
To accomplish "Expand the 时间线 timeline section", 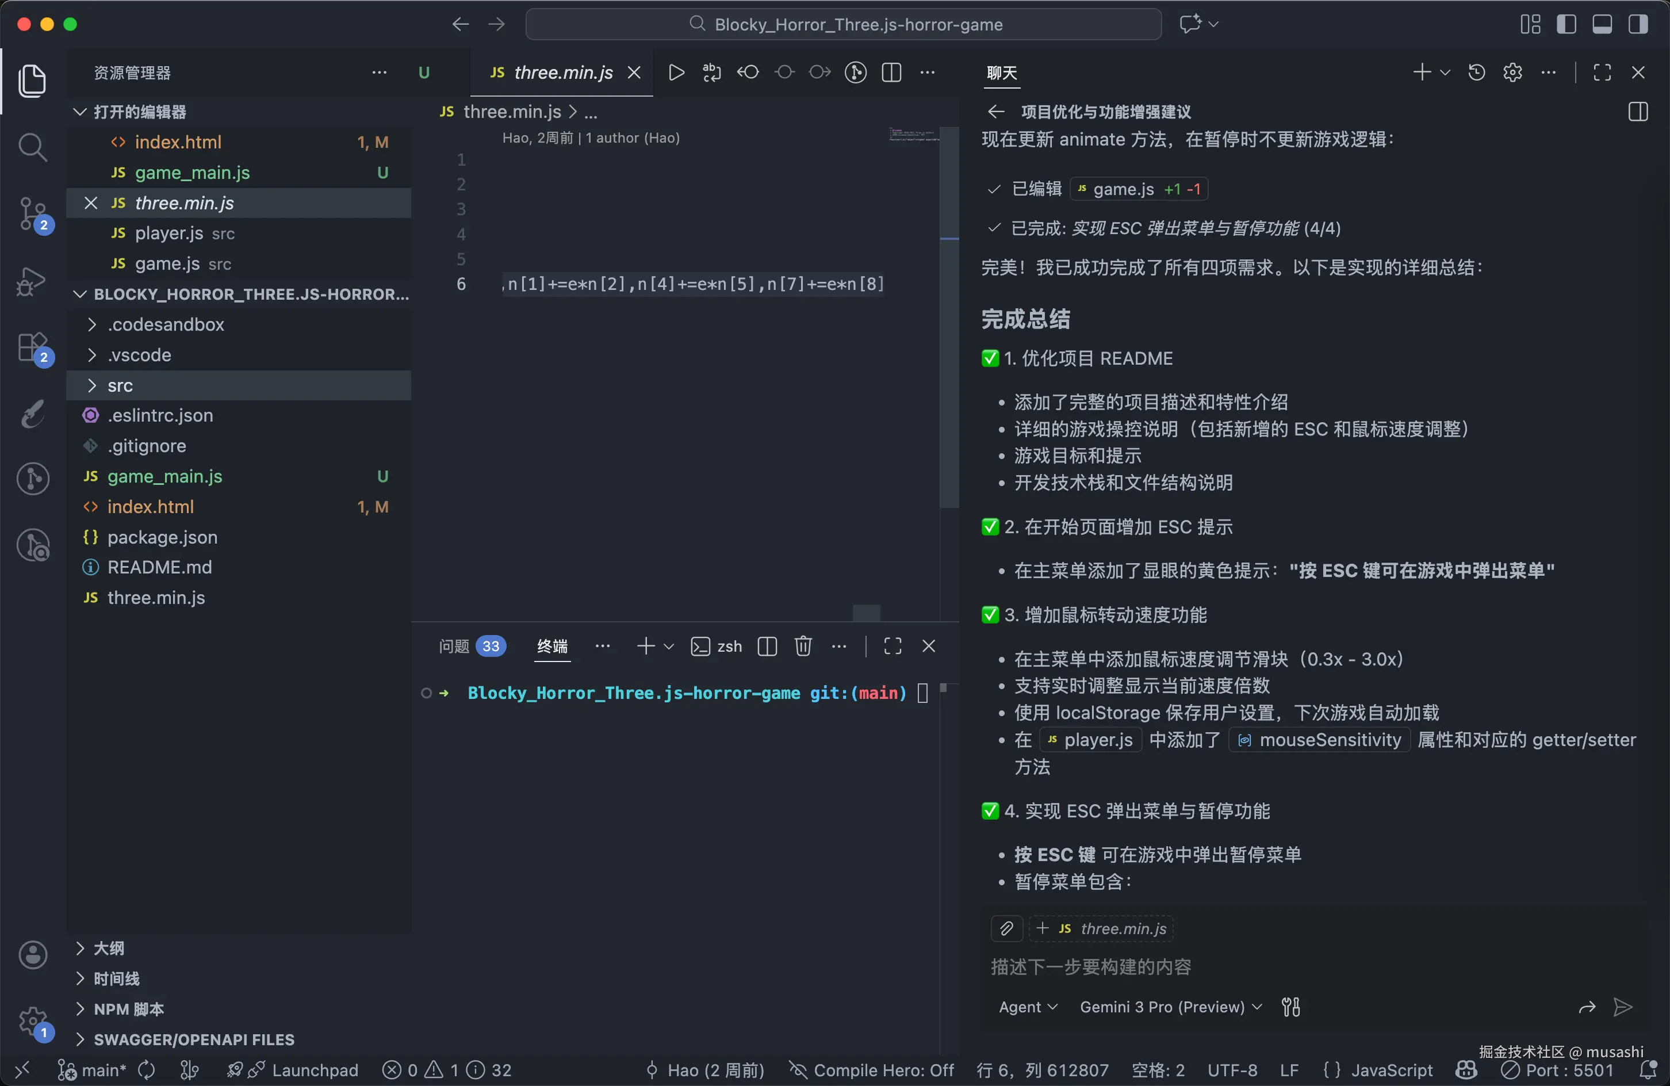I will pyautogui.click(x=239, y=978).
